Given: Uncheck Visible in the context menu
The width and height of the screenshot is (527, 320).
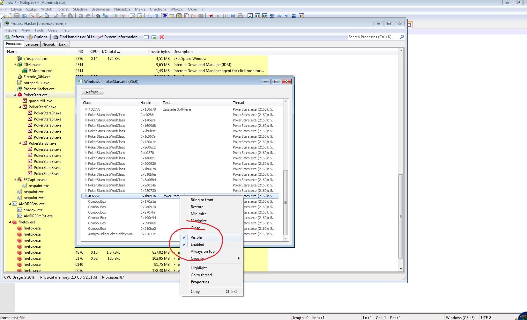Looking at the screenshot, I should 211,237.
